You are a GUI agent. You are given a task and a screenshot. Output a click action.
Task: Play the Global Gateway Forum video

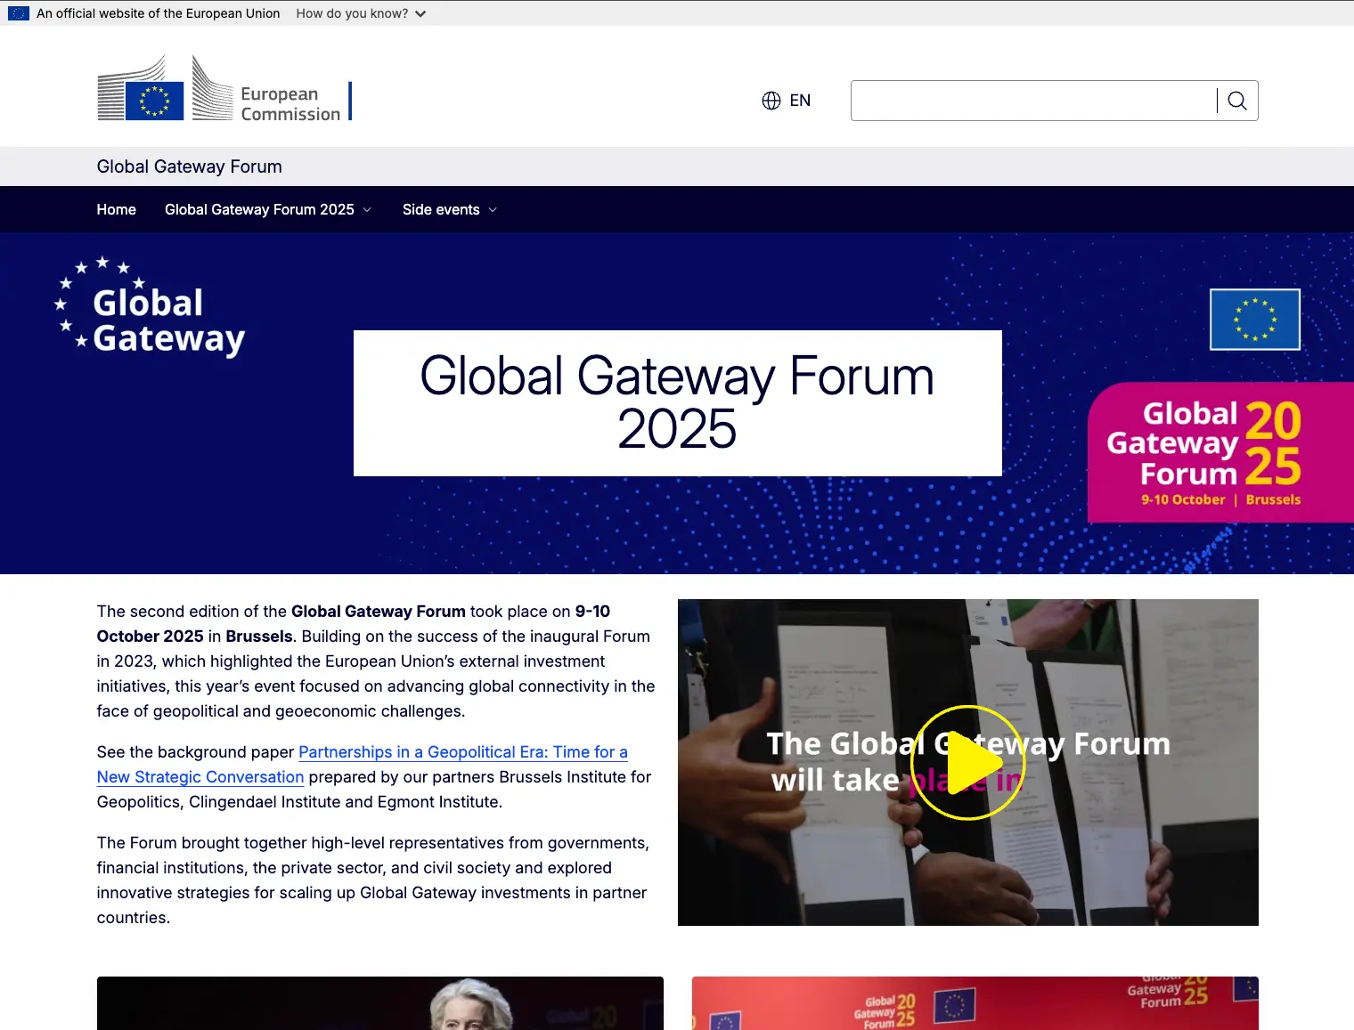coord(968,762)
